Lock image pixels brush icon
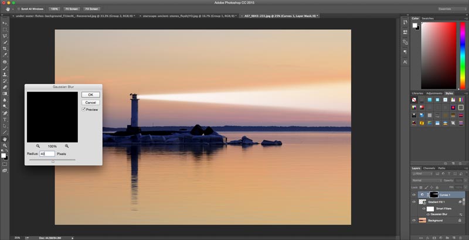 pos(426,187)
